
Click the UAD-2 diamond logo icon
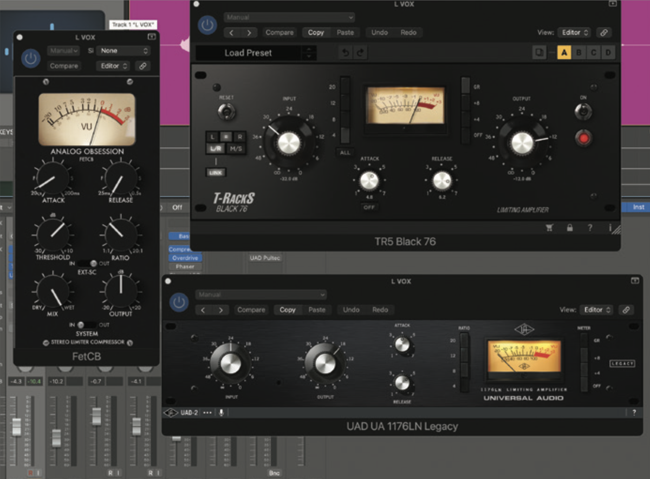[170, 412]
